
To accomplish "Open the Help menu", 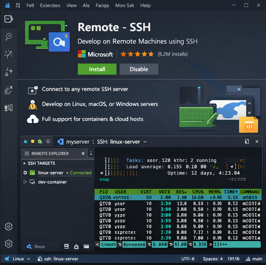I will pyautogui.click(x=145, y=5).
